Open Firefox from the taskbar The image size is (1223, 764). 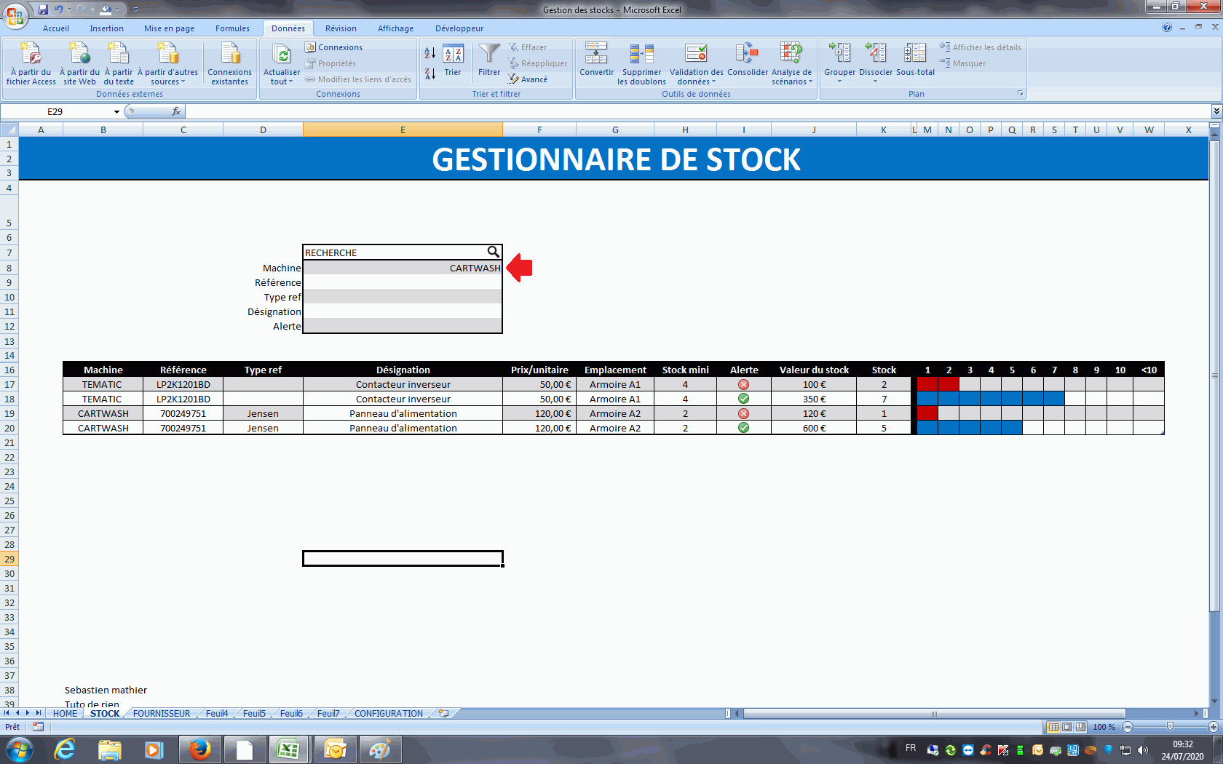199,749
